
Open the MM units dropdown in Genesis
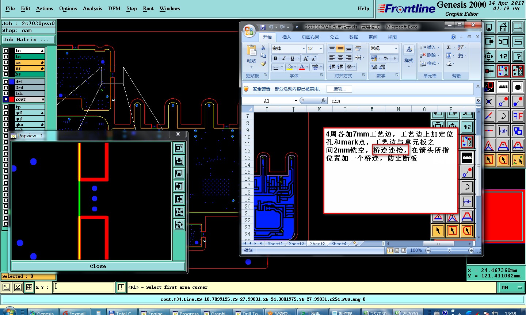(x=511, y=288)
